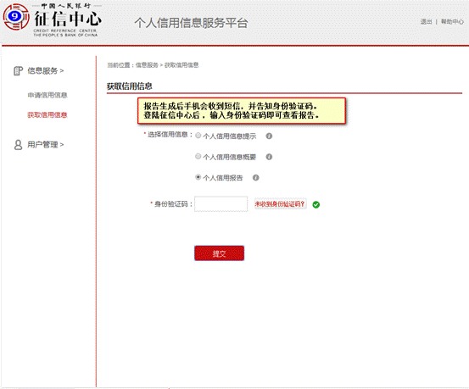Click the 信息服务 document icon in sidebar
The height and width of the screenshot is (389, 469).
19,71
